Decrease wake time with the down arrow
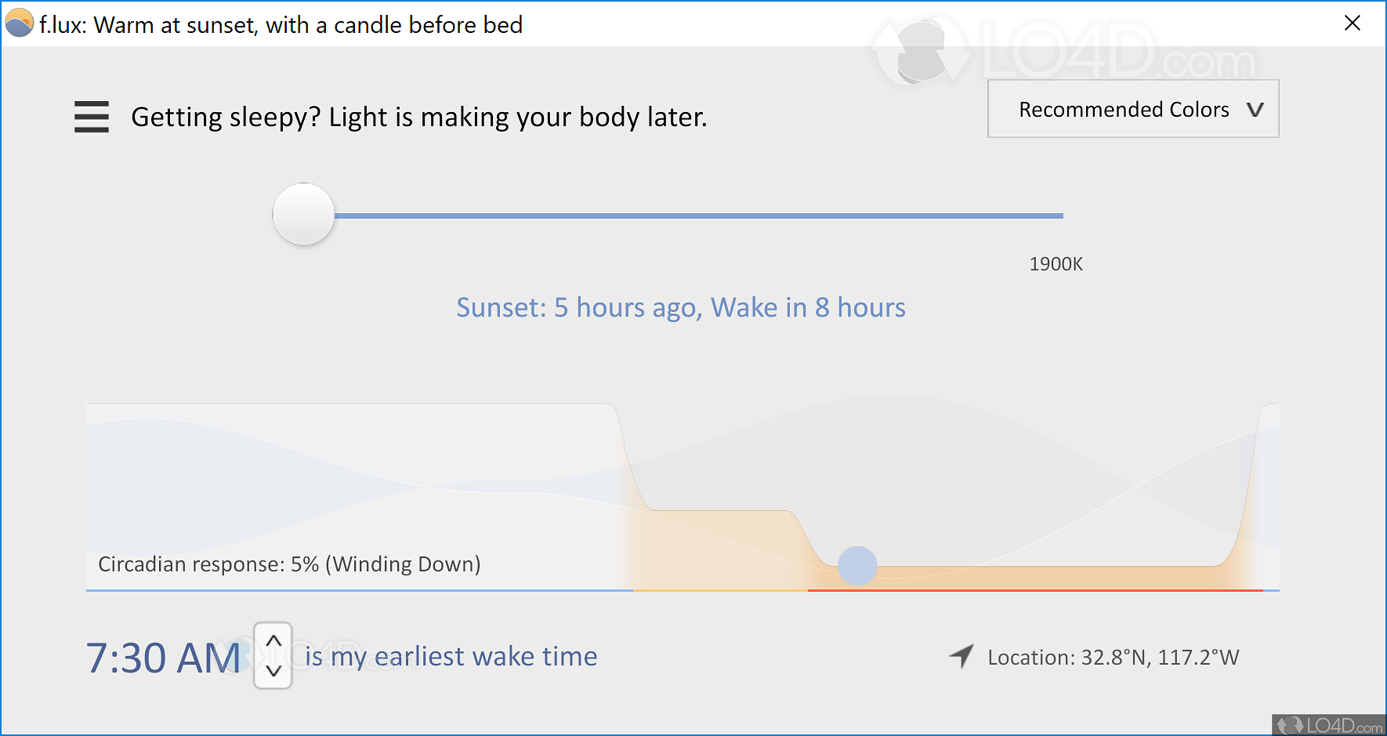Screen dimensions: 1387x736 coord(273,671)
